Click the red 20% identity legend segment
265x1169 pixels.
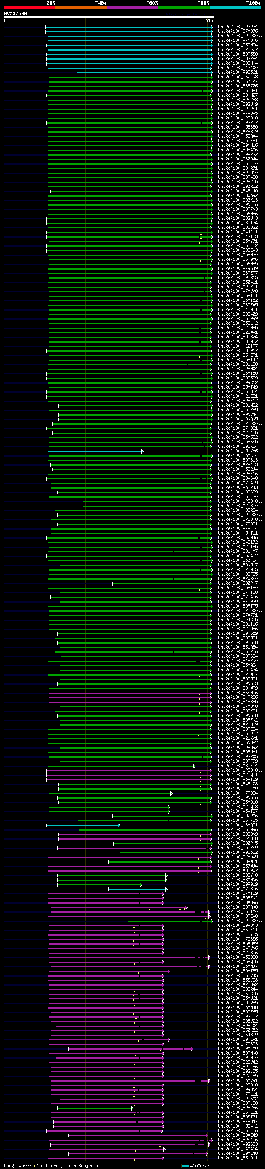pos(29,7)
